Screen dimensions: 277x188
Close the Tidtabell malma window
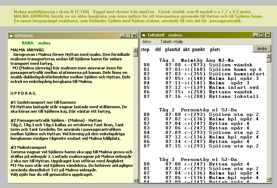point(267,35)
